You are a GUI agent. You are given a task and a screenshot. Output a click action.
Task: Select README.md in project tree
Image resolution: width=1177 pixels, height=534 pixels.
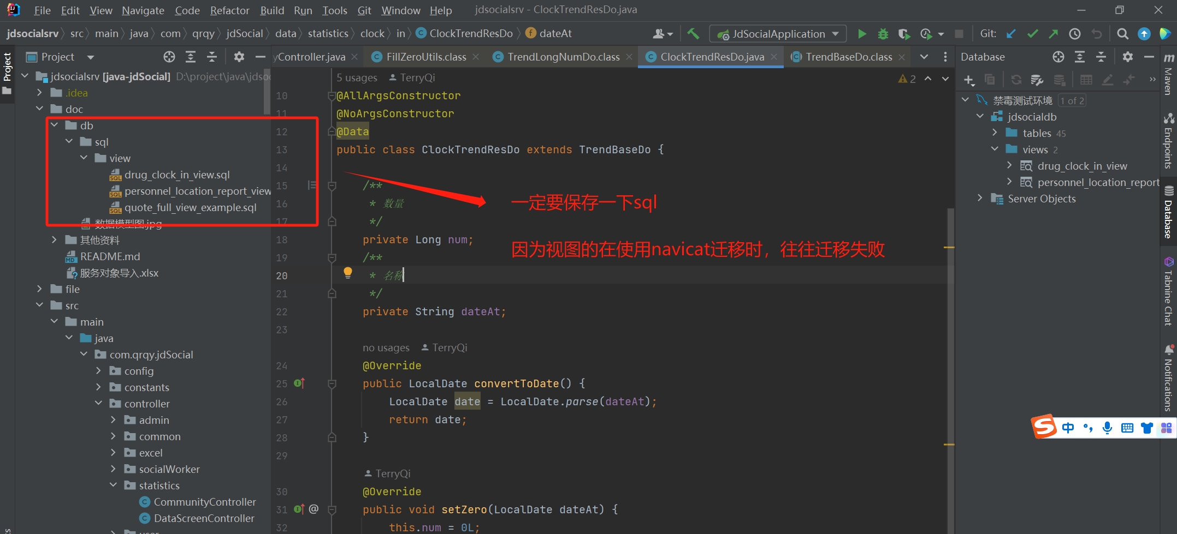110,256
